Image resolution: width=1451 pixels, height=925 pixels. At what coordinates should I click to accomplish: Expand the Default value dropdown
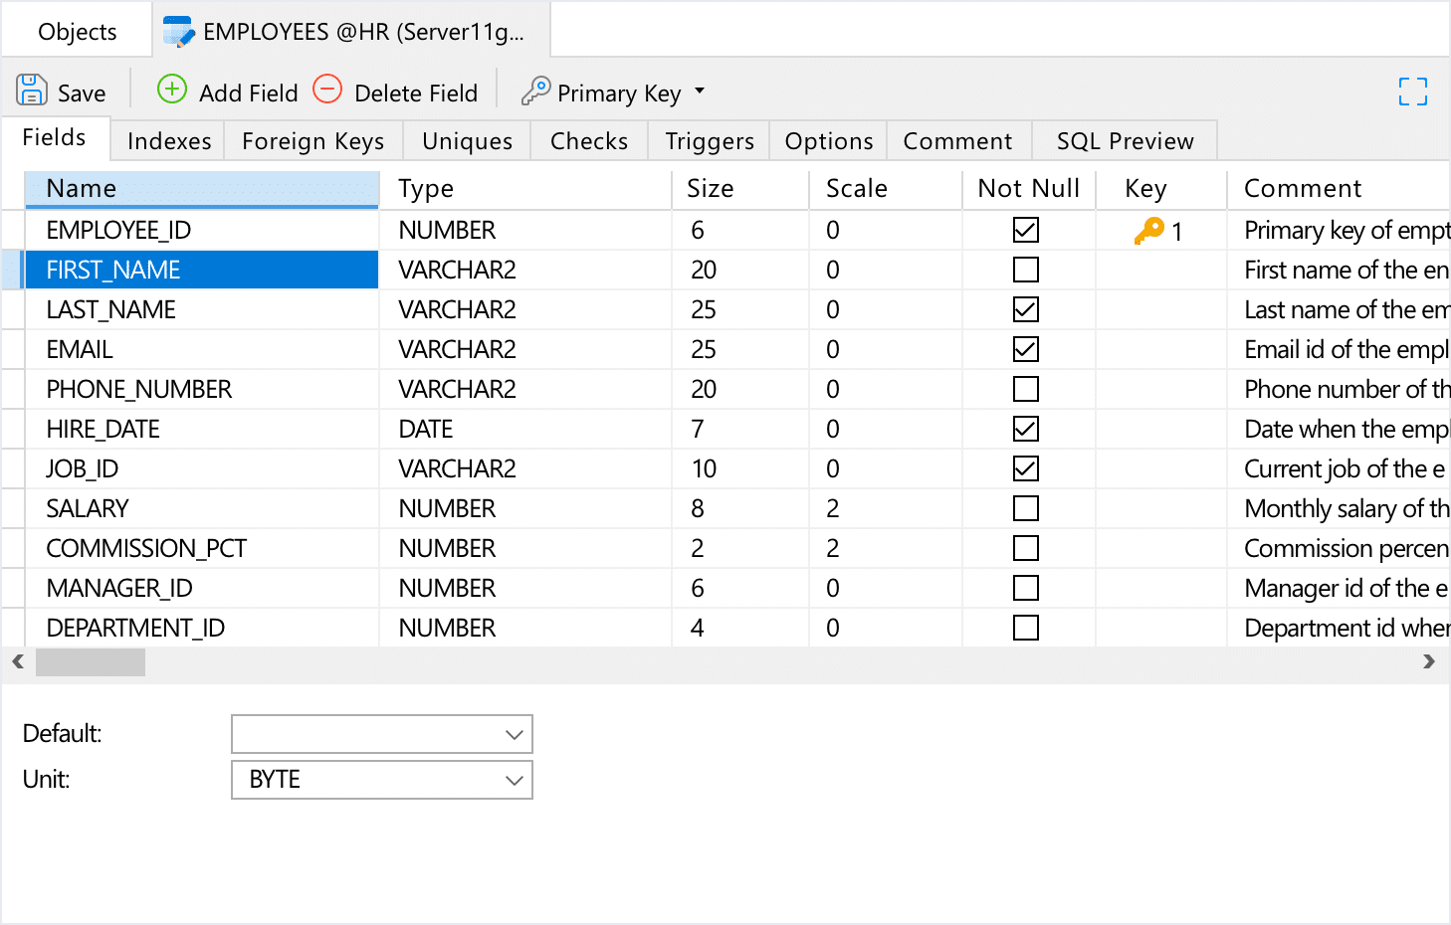pos(514,735)
